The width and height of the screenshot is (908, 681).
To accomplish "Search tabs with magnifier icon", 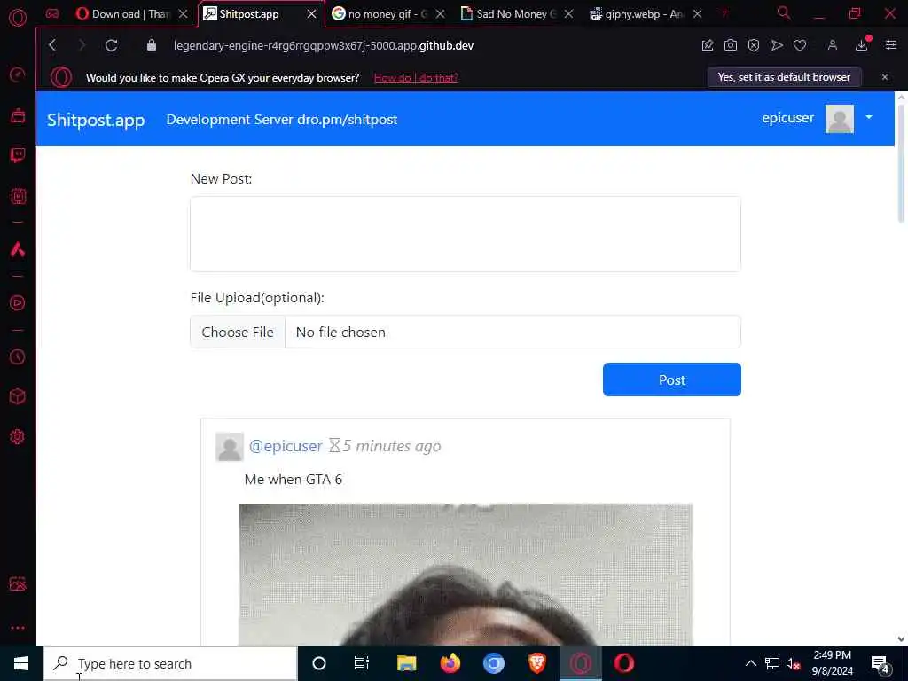I will (x=784, y=12).
